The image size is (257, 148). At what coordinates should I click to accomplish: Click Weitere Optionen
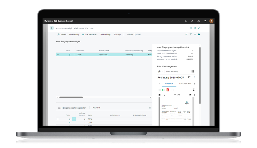point(134,34)
